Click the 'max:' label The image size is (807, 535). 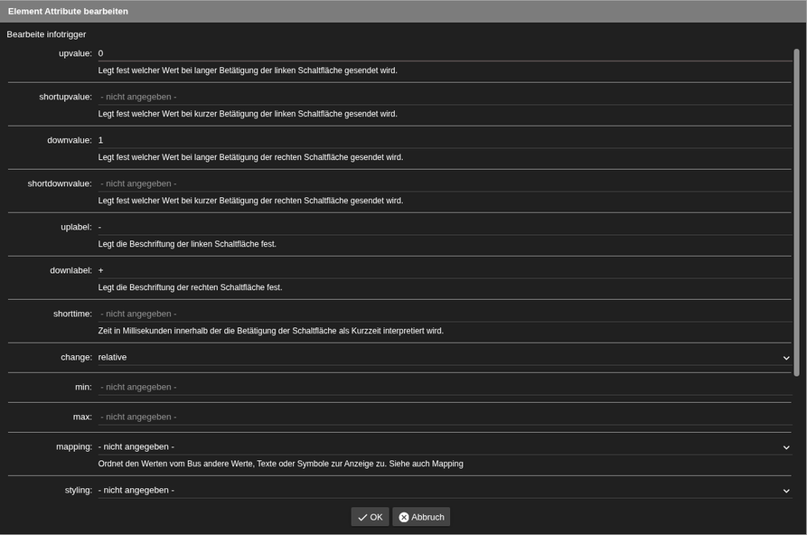[82, 418]
